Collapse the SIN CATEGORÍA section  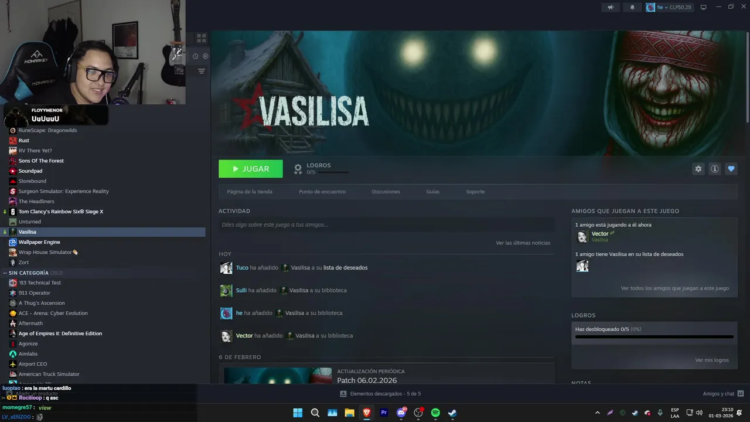(5, 273)
